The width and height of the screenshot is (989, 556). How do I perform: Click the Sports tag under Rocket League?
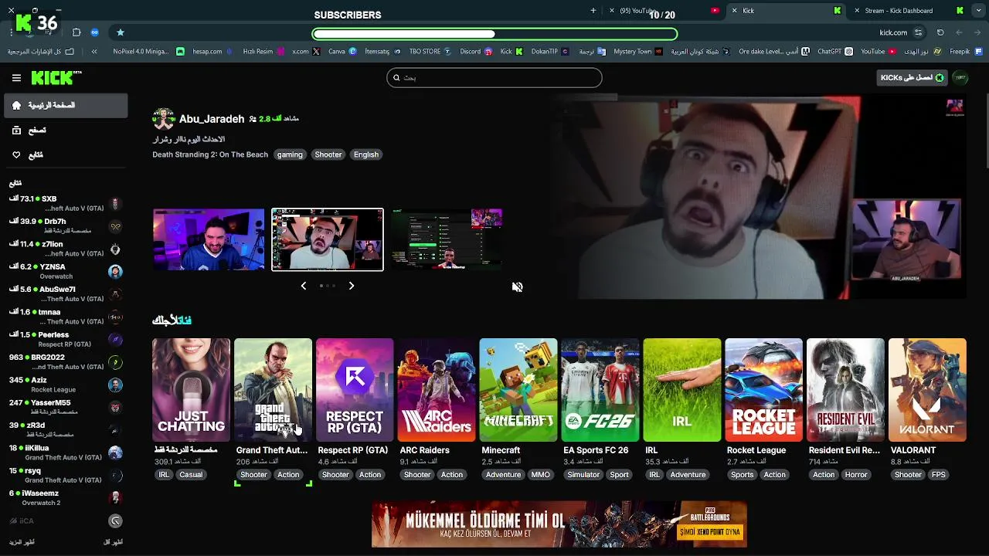tap(742, 475)
